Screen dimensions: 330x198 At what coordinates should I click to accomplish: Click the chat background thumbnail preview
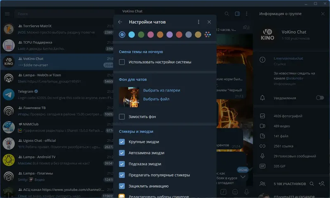pos(129,97)
